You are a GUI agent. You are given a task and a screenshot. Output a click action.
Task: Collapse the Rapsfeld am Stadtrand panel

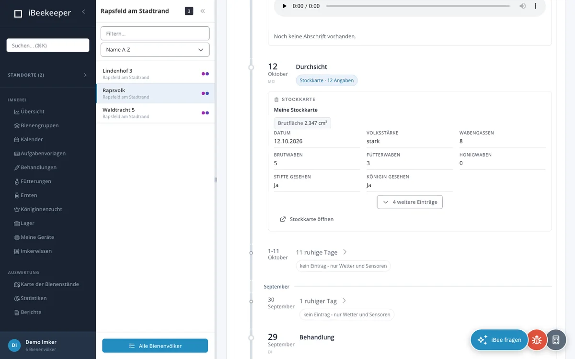[x=203, y=11]
